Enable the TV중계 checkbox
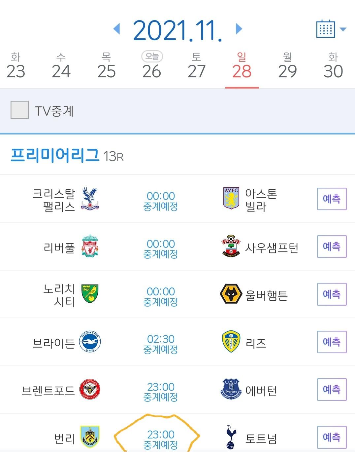The width and height of the screenshot is (355, 452). point(19,110)
